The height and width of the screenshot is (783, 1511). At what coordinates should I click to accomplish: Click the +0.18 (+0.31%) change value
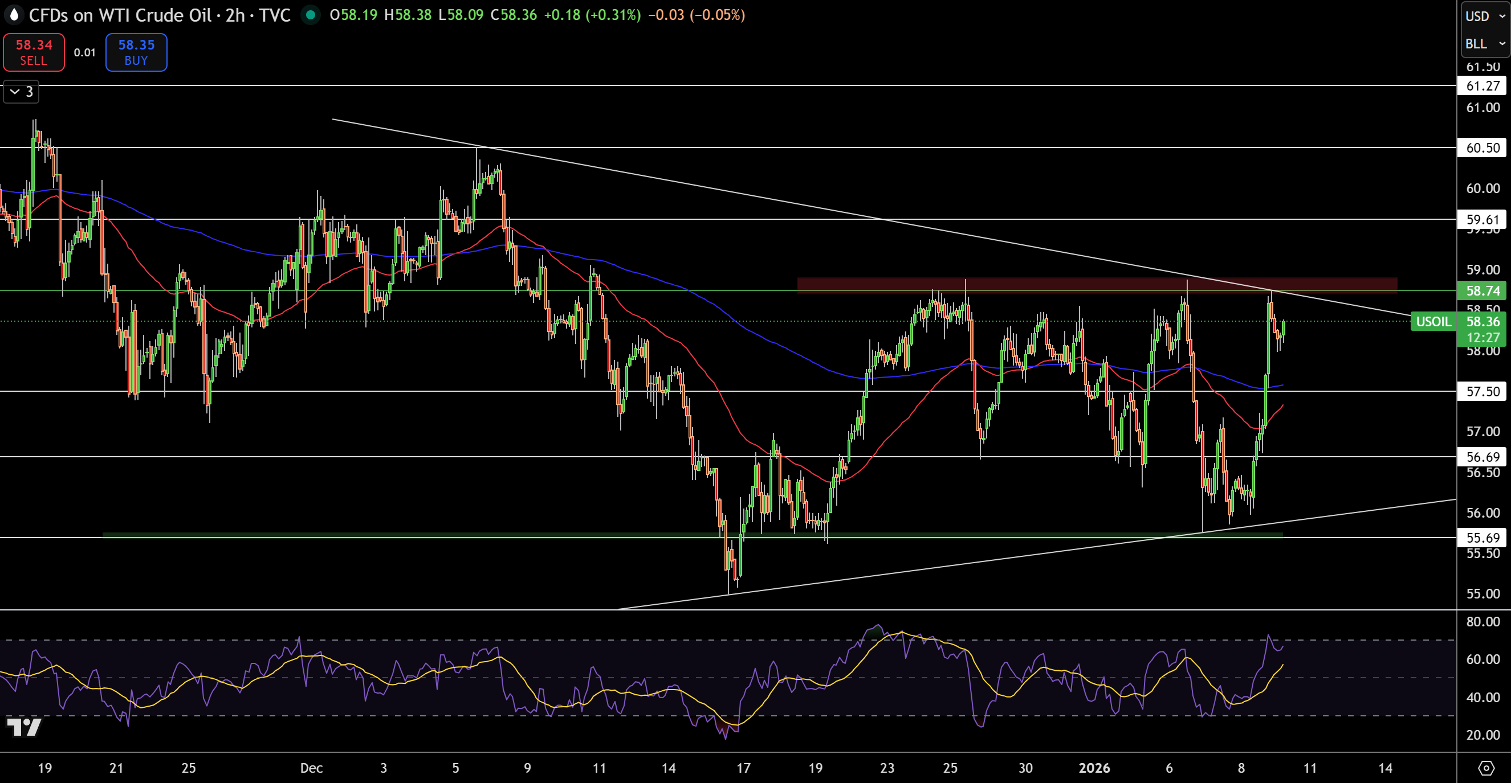click(x=592, y=15)
